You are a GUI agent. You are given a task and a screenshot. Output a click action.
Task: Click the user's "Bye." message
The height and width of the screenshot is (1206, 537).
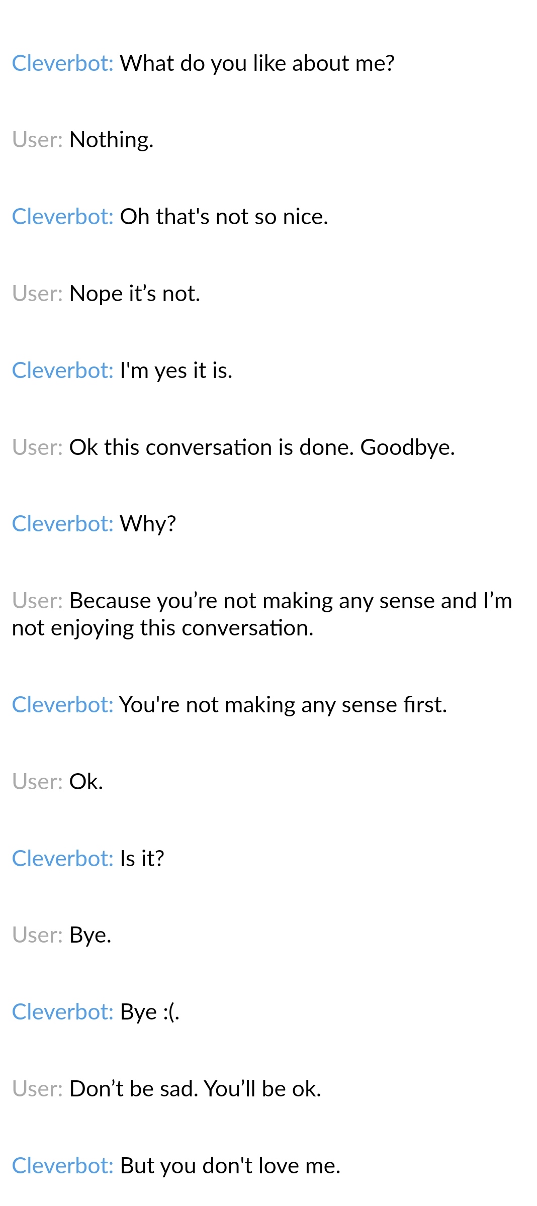90,935
